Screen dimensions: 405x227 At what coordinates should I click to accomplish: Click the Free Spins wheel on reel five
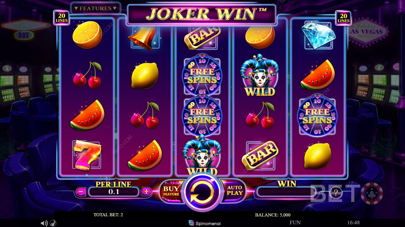(317, 116)
